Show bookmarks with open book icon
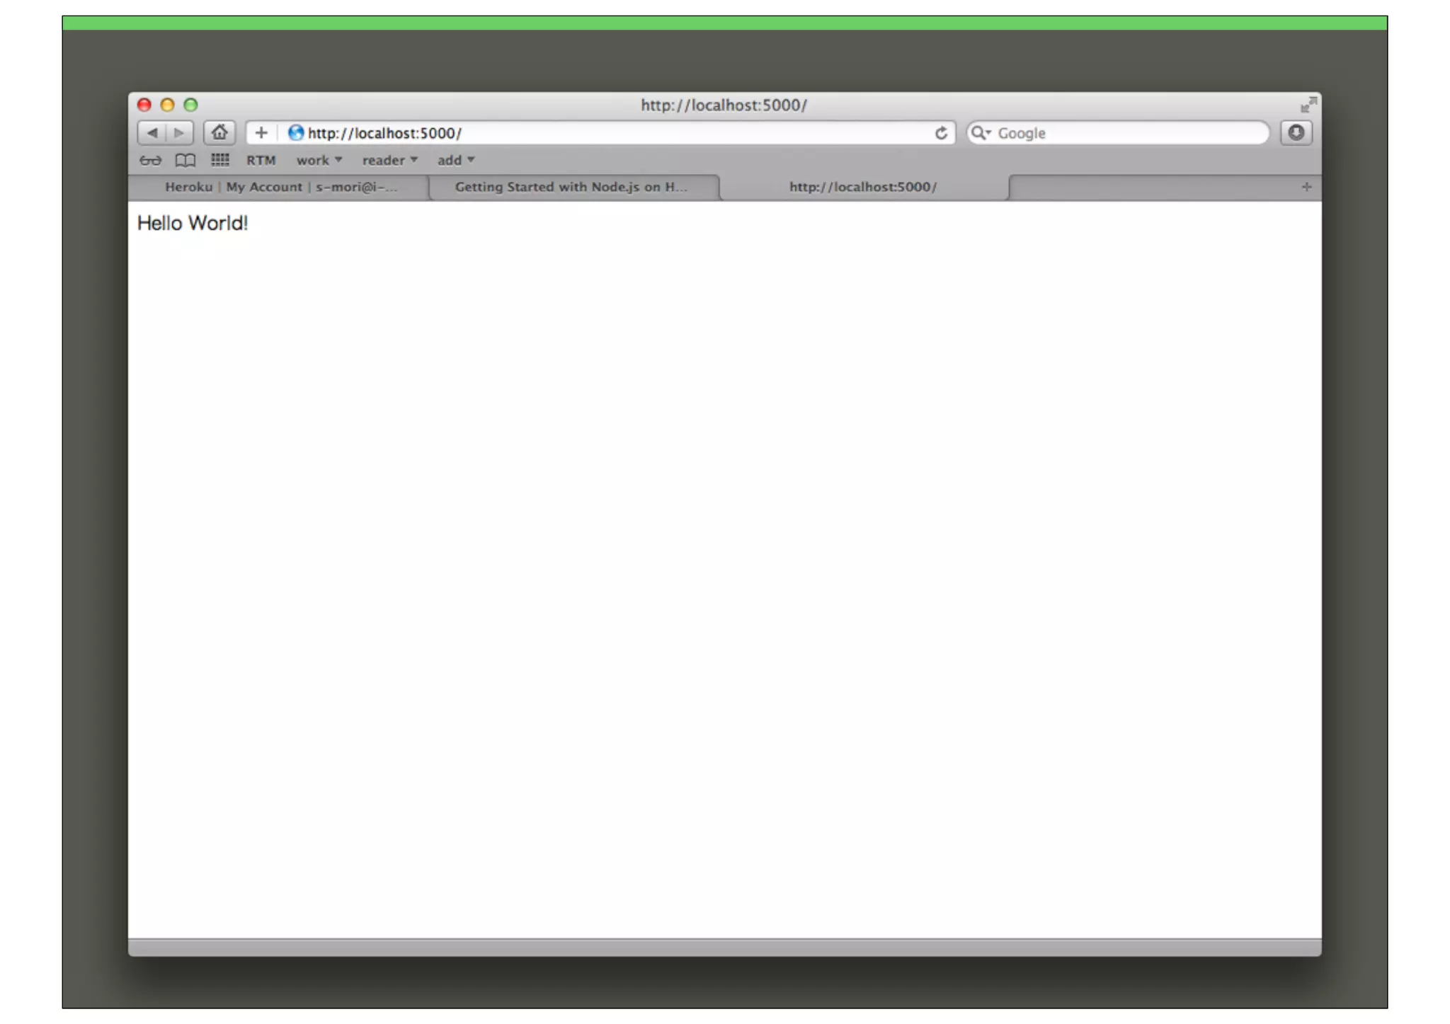This screenshot has width=1450, height=1024. tap(185, 161)
